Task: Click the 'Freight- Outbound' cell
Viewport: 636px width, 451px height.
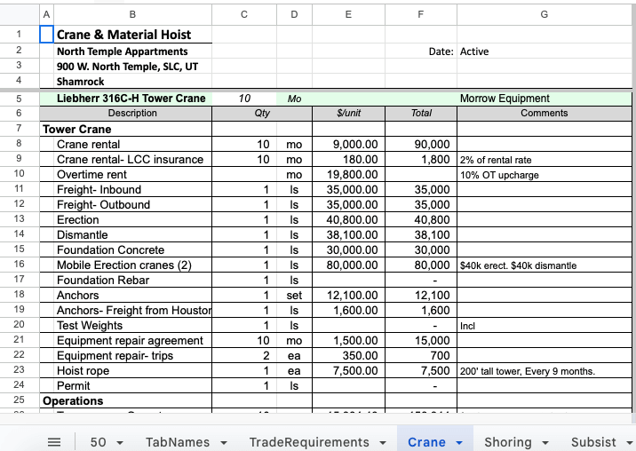Action: [x=132, y=204]
